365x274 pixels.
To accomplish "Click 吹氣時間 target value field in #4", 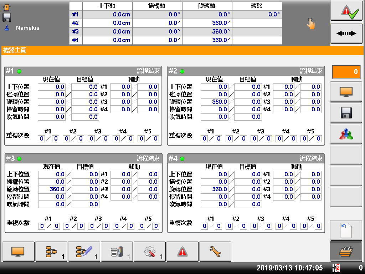I will point(248,204).
